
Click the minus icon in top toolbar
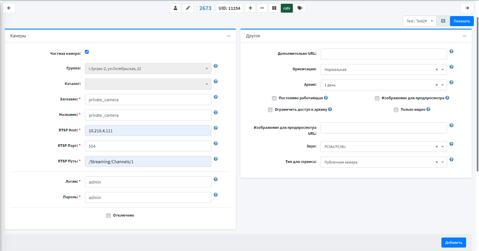(x=262, y=8)
